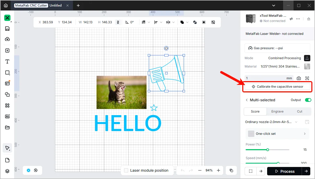The width and height of the screenshot is (315, 179).
Task: Click the Process button
Action: click(x=284, y=171)
